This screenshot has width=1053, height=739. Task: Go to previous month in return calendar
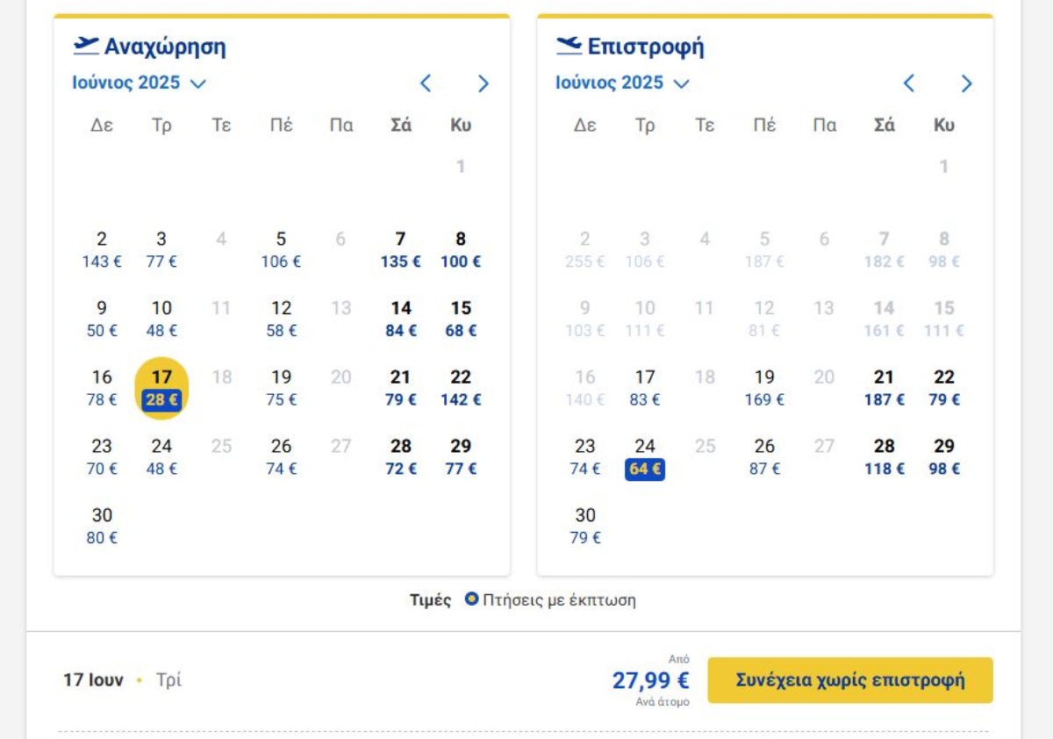909,83
